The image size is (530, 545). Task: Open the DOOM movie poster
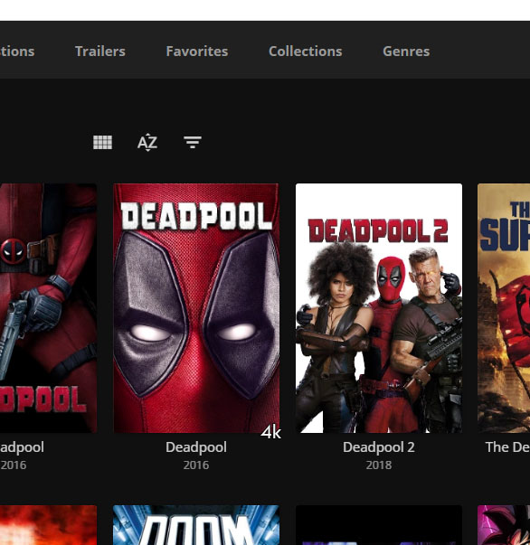(x=196, y=525)
